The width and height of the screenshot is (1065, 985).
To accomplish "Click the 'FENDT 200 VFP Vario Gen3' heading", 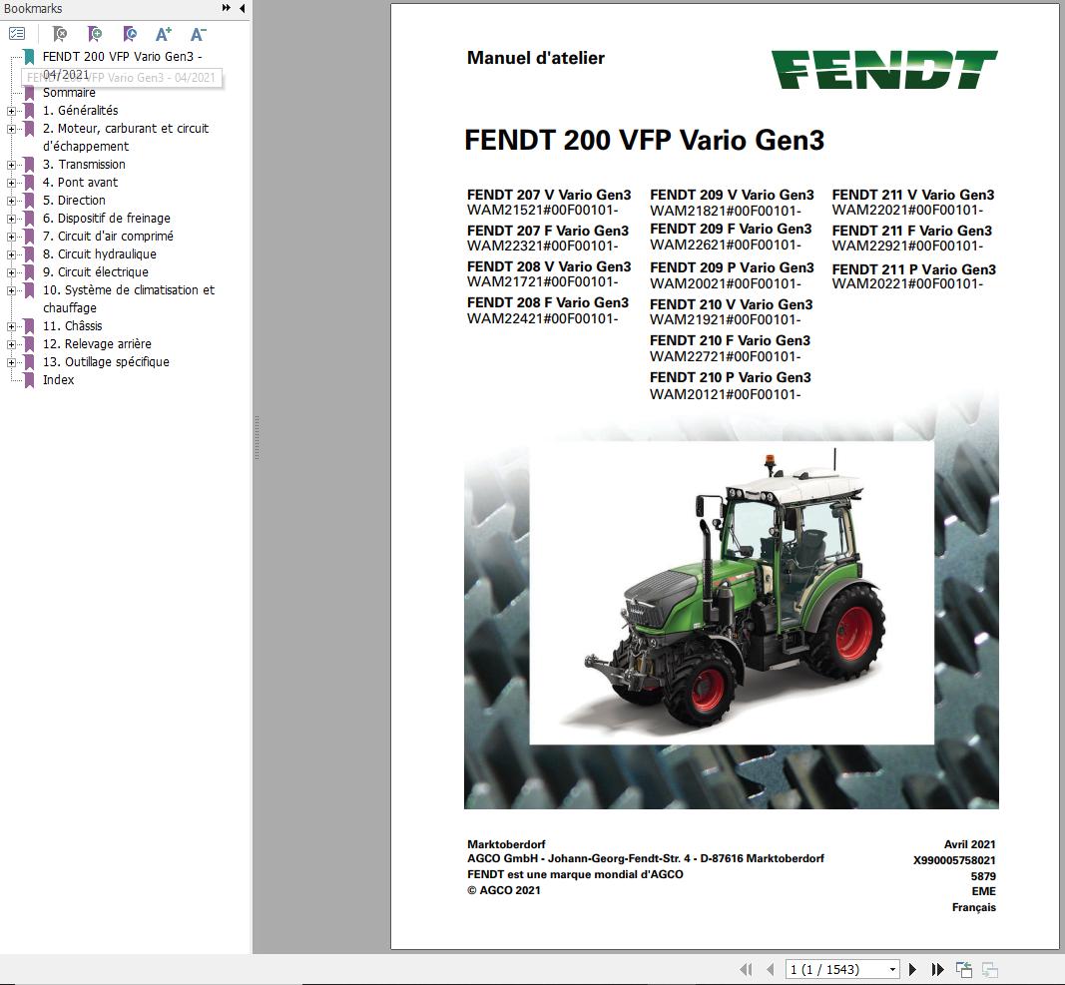I will (x=644, y=140).
